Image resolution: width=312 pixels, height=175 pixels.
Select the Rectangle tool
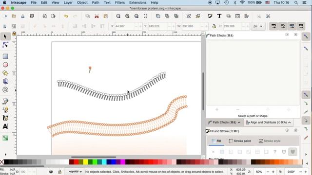pos(5,56)
